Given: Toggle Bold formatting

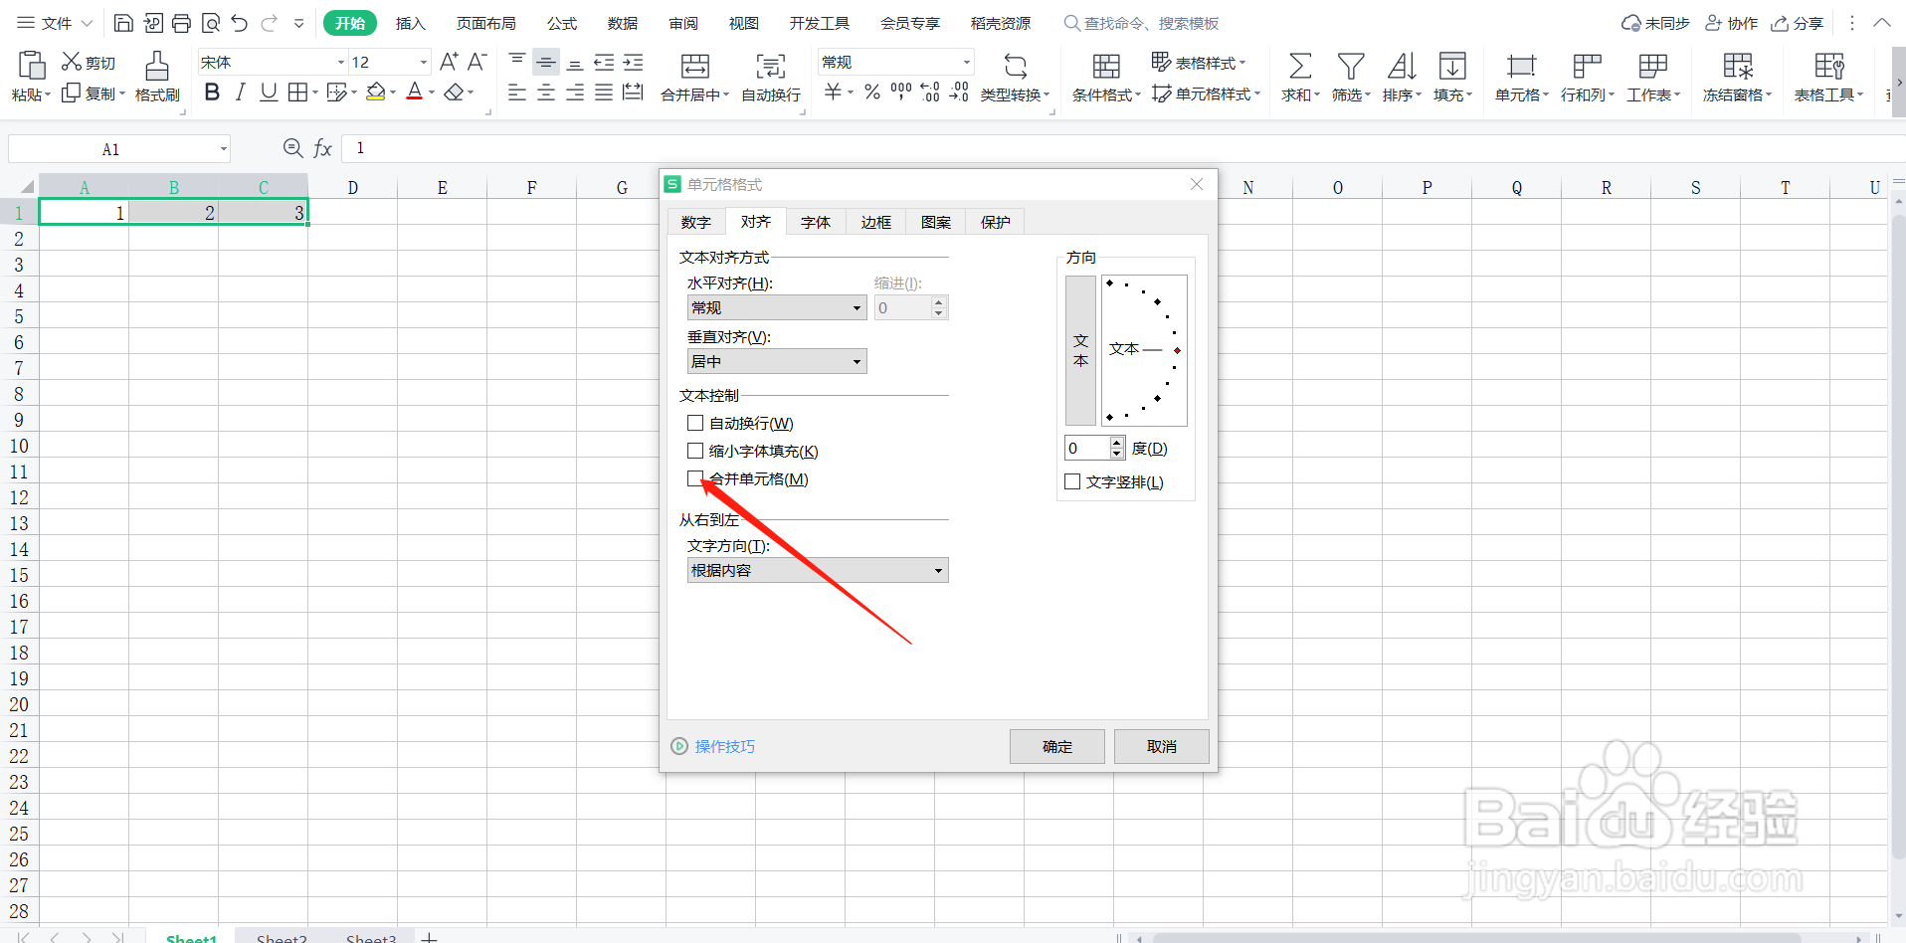Looking at the screenshot, I should 212,93.
